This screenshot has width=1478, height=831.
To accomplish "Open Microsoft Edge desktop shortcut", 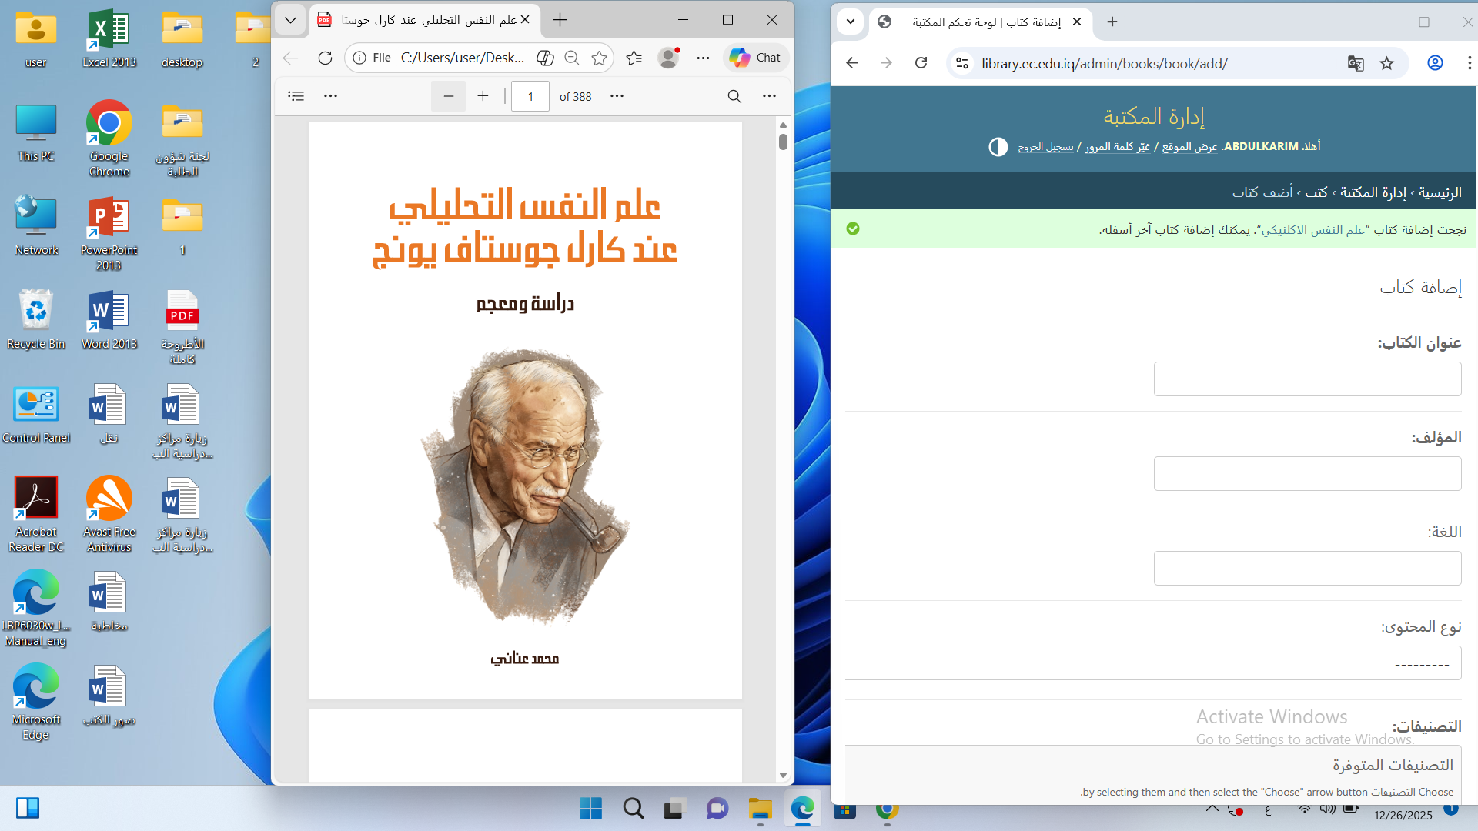I will point(36,702).
